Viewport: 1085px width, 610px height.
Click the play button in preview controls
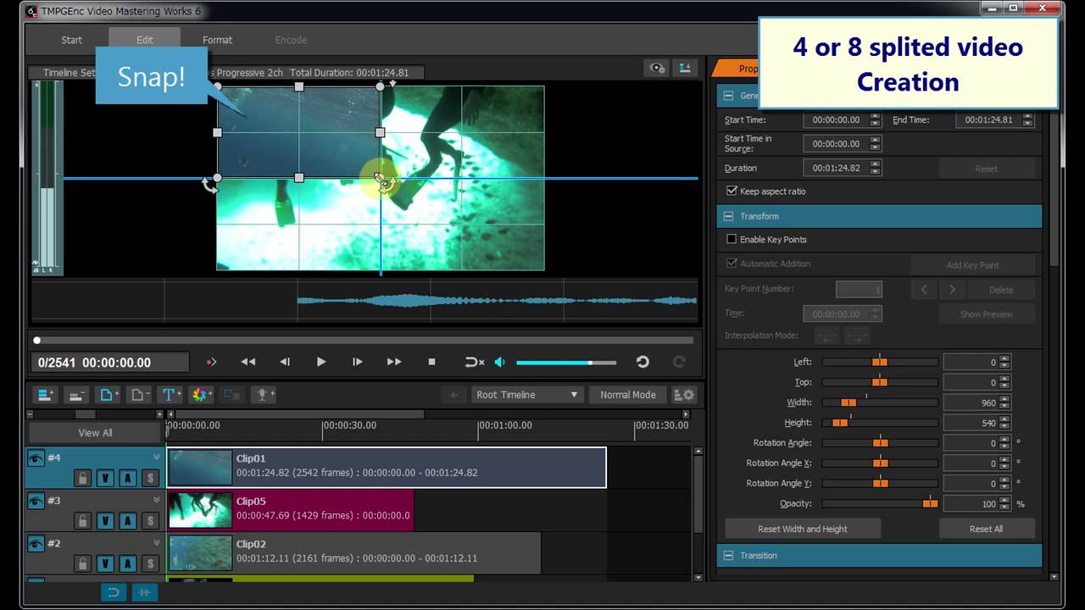(x=320, y=362)
